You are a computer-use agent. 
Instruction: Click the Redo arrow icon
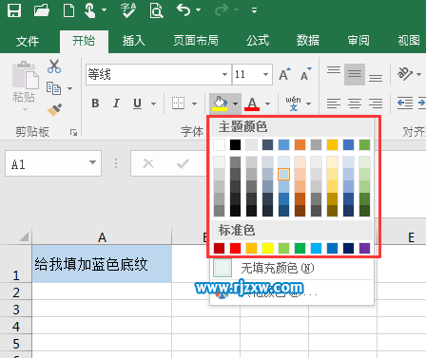[x=222, y=10]
